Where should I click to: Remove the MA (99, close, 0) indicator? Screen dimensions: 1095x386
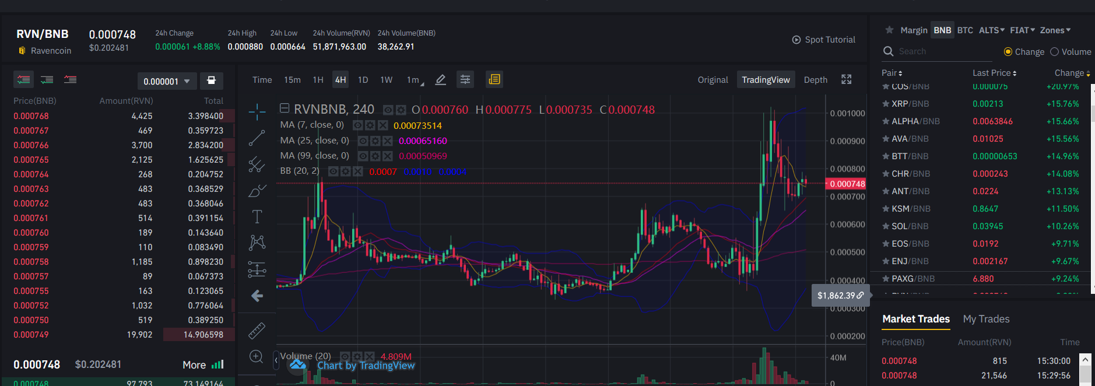pos(387,156)
